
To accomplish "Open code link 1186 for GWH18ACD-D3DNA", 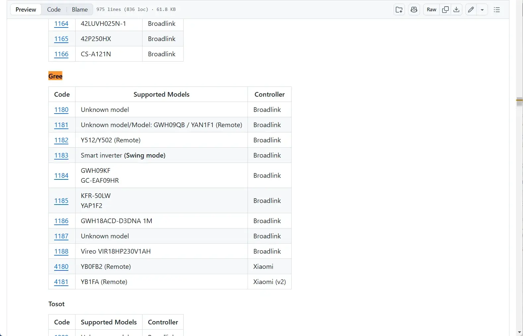I will coord(61,221).
